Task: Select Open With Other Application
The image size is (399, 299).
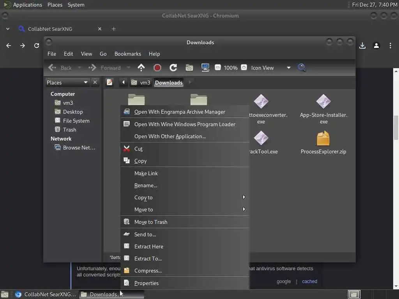Action: 185,137
